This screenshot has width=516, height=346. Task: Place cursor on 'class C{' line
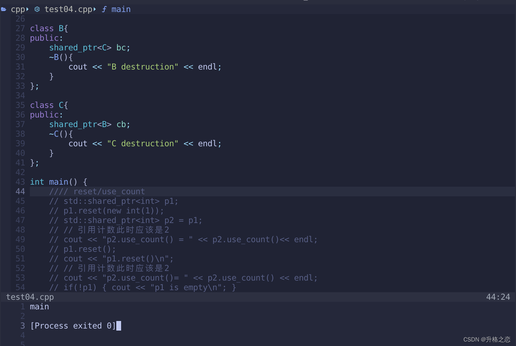(49, 105)
